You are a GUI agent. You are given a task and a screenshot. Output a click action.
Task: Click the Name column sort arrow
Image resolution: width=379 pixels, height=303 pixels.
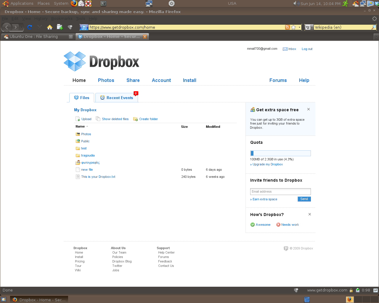pos(86,126)
